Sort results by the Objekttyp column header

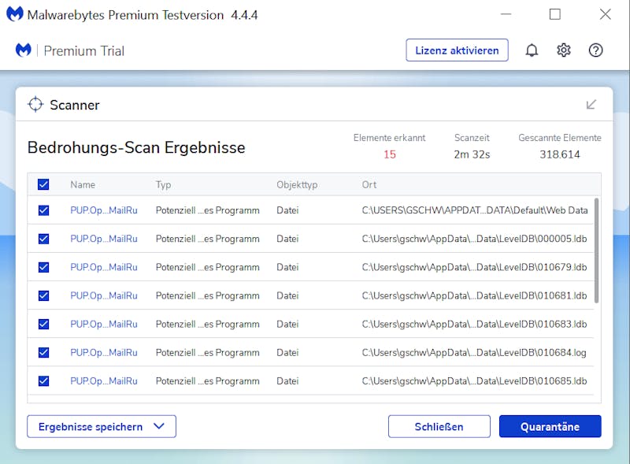(x=297, y=185)
